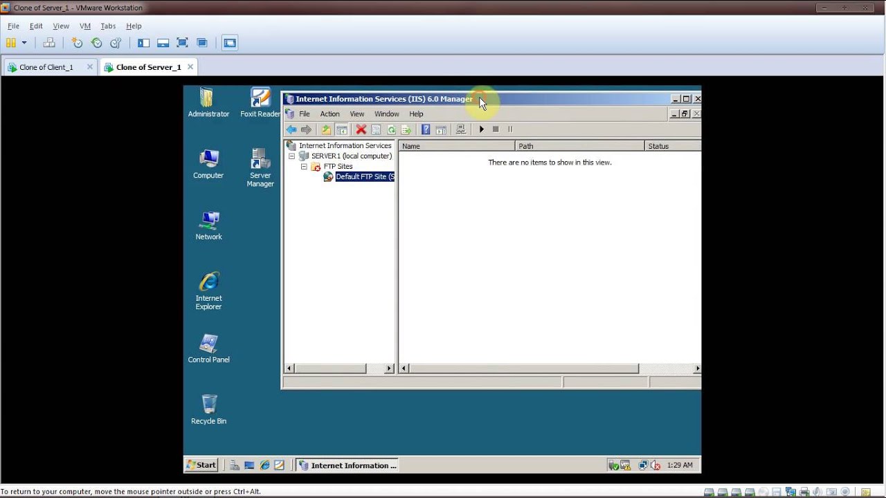The height and width of the screenshot is (498, 886).
Task: Select the Control Panel desktop icon
Action: (x=208, y=349)
